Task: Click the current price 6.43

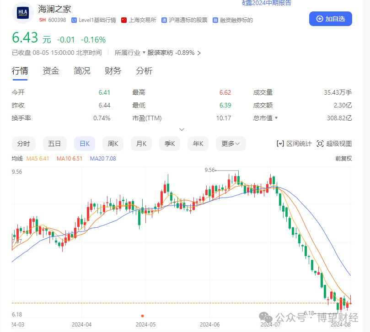Action: tap(25, 37)
